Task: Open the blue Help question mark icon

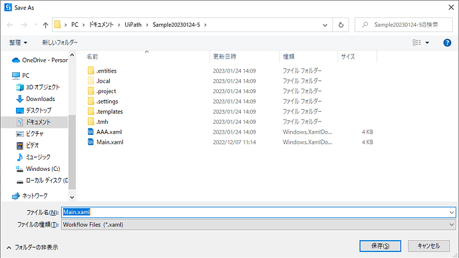Action: [x=447, y=43]
